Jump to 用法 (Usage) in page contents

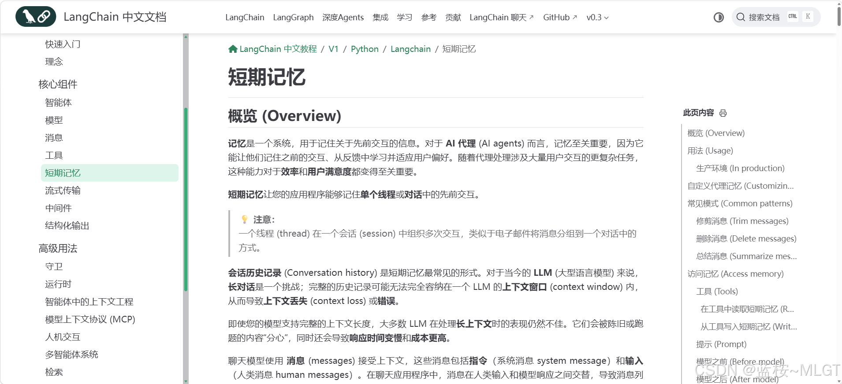(x=710, y=150)
